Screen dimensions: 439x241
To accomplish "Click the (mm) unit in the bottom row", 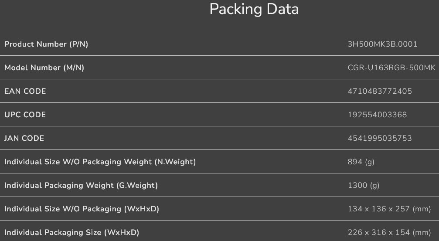I will click(x=422, y=232).
